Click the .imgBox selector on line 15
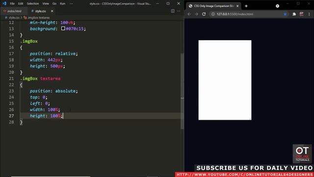This screenshot has height=177, width=314. (29, 41)
